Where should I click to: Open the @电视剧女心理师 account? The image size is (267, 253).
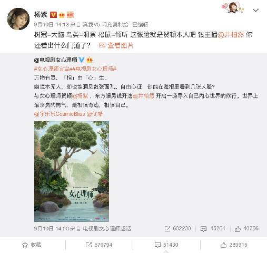click(56, 60)
